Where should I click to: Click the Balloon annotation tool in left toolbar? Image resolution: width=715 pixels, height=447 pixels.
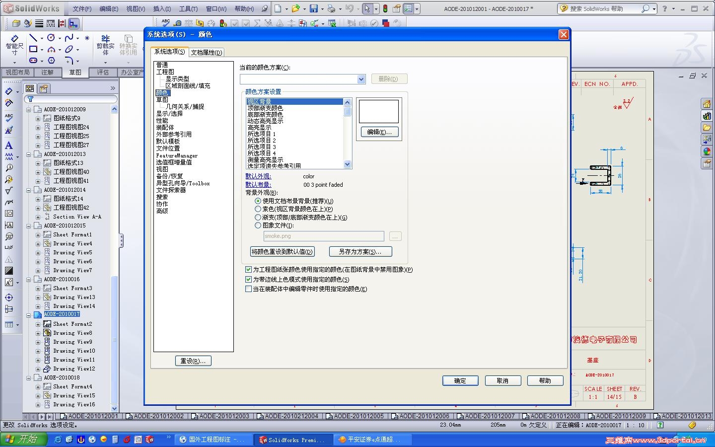point(9,167)
